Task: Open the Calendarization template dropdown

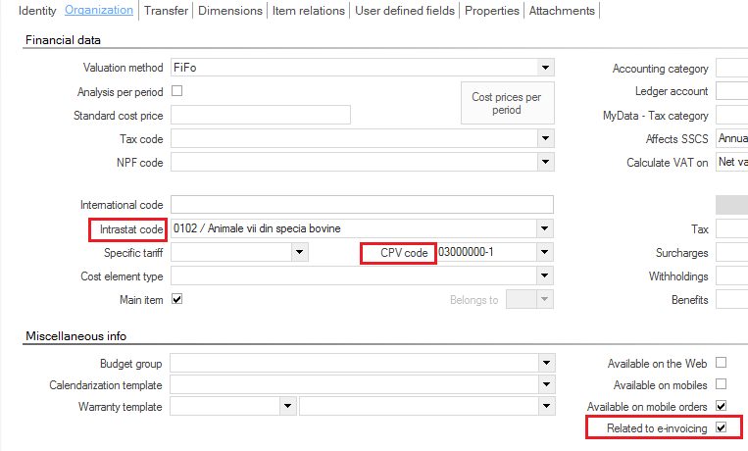Action: [x=546, y=384]
